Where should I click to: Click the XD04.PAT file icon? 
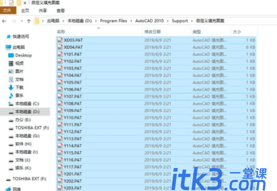(60, 47)
